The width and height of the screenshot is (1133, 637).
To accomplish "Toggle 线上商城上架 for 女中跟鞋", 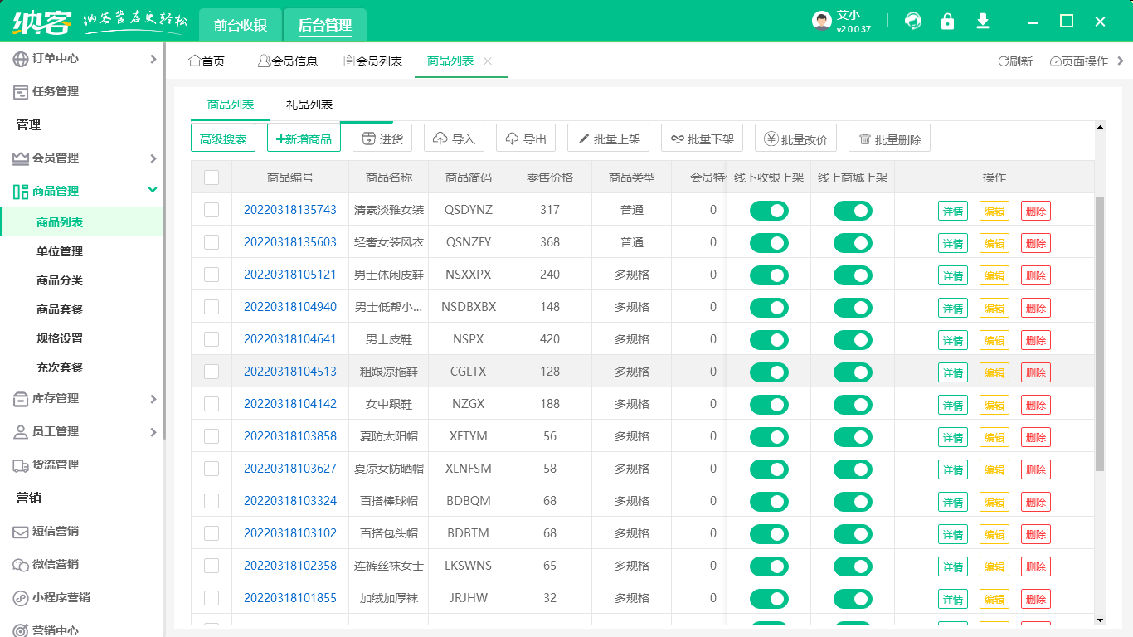I will click(853, 405).
